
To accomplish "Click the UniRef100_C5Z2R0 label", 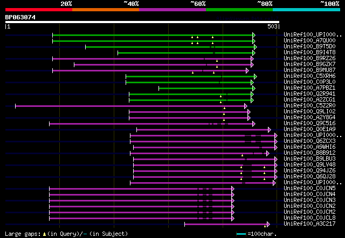I will point(309,105).
